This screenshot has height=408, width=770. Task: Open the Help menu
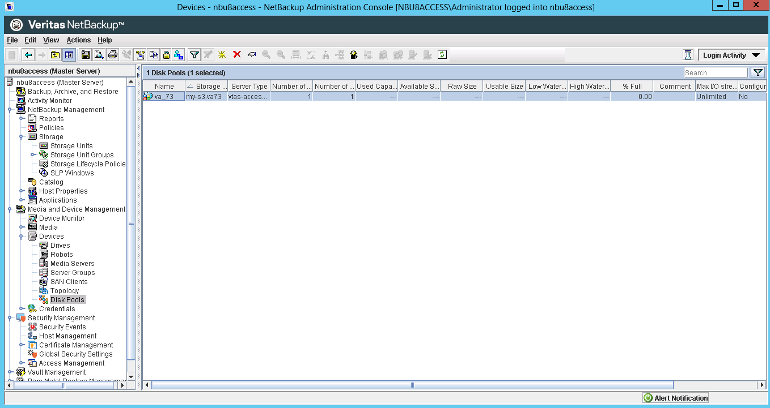point(105,40)
